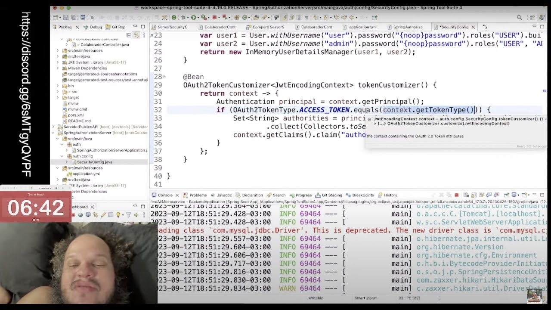Collapse the SpringAuthorizationServer project
This screenshot has width=551, height=310.
(x=53, y=133)
